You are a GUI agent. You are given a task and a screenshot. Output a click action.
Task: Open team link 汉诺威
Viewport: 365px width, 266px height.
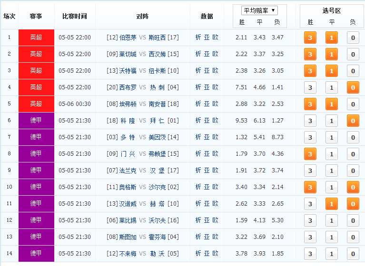128,203
